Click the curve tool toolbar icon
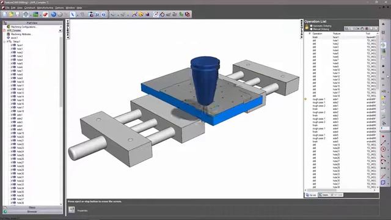 (x=134, y=14)
